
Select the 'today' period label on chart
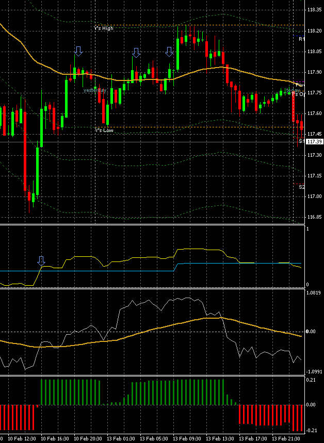pyautogui.click(x=293, y=90)
